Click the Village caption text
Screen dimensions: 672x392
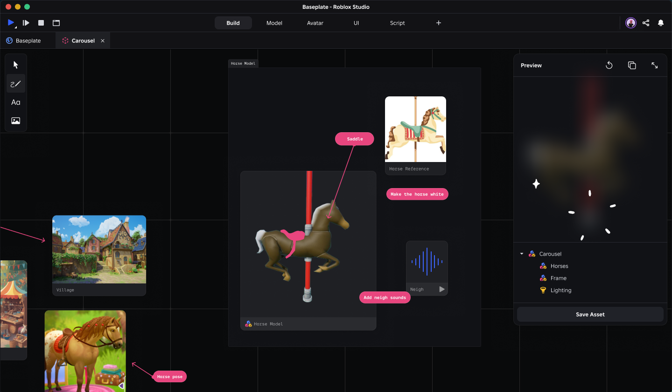(x=65, y=290)
